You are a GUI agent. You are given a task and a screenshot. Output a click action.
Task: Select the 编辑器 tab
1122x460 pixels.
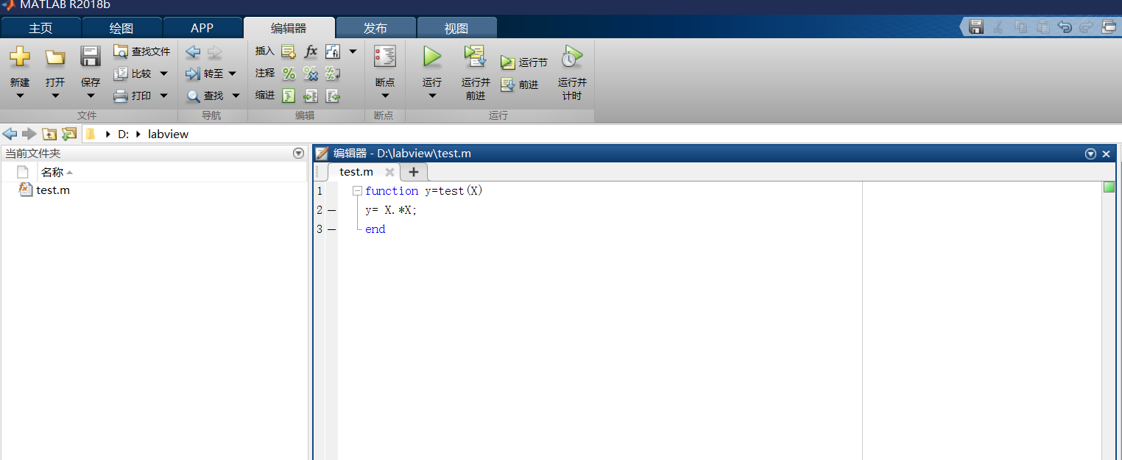[x=289, y=28]
